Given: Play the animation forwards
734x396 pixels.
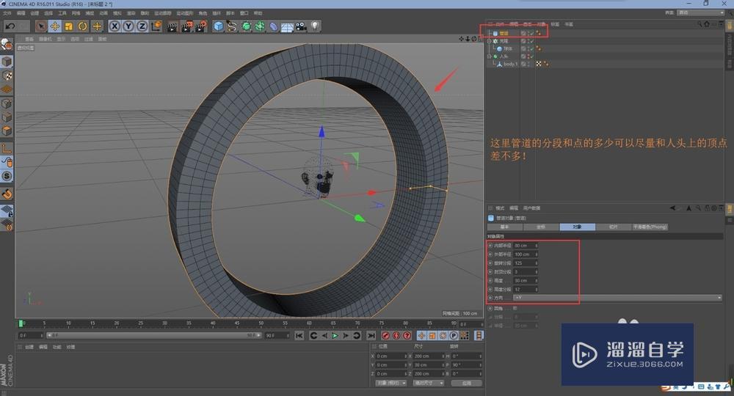Looking at the screenshot, I should [x=335, y=336].
